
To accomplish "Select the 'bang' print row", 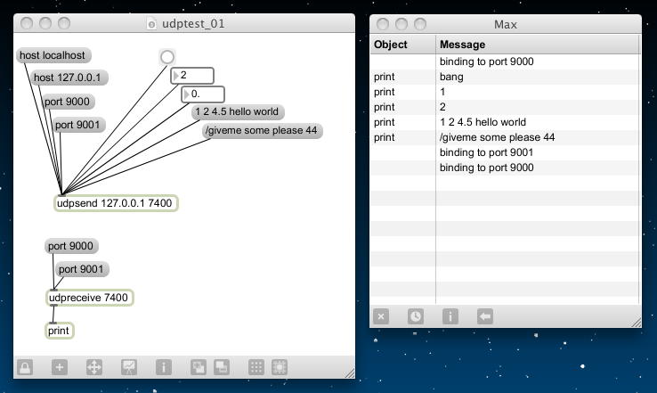I will 505,77.
